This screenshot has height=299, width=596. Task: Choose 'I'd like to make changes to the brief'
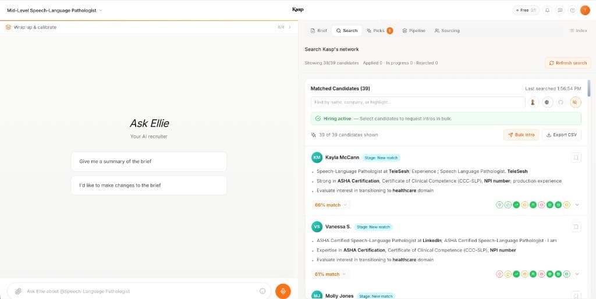point(148,186)
